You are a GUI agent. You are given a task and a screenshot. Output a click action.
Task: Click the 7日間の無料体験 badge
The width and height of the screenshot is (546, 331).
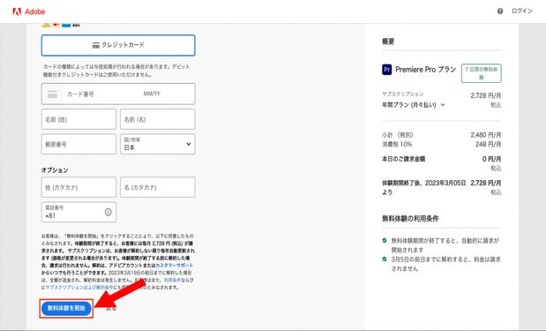(482, 73)
